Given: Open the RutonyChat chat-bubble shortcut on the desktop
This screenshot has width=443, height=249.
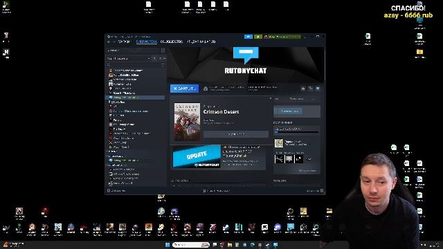Looking at the screenshot, I should pyautogui.click(x=291, y=228).
